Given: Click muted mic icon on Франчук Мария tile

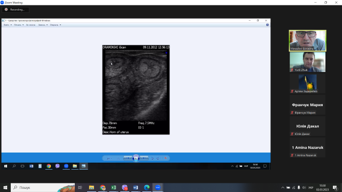Looking at the screenshot, I should (292, 113).
